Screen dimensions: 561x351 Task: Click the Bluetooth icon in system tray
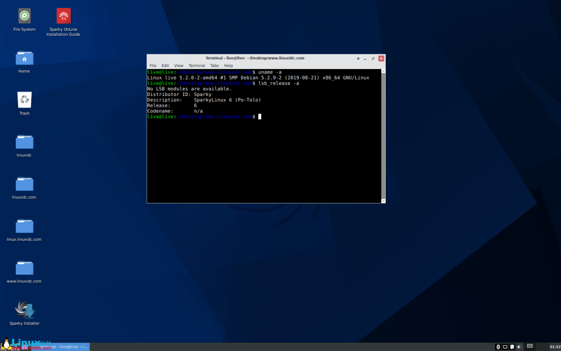(x=498, y=347)
